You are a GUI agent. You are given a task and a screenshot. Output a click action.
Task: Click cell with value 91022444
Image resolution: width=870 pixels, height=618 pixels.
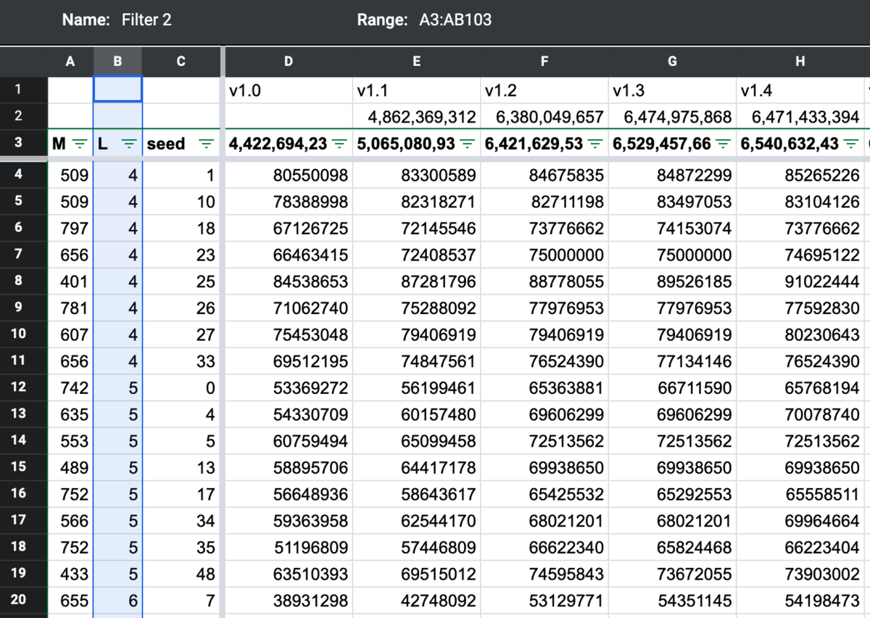coord(800,281)
